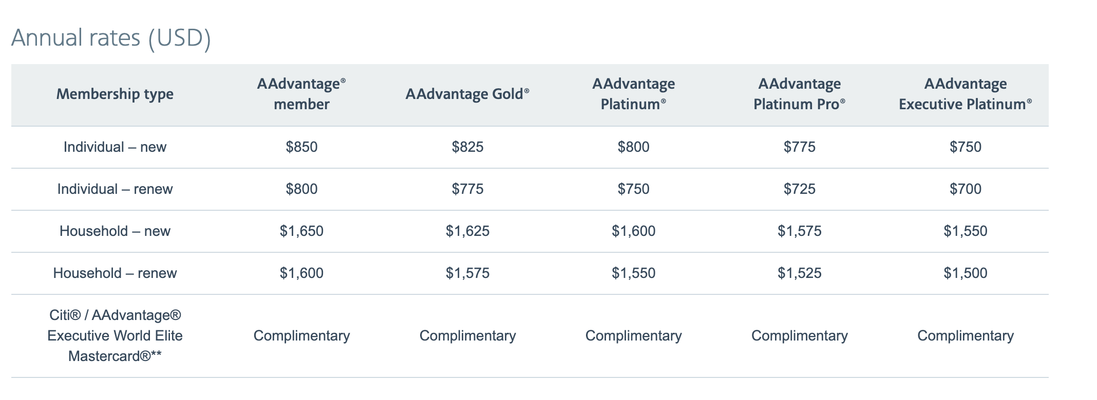Click the Citi AAdvantage Executive Mastercard label
1097x400 pixels.
tap(115, 336)
